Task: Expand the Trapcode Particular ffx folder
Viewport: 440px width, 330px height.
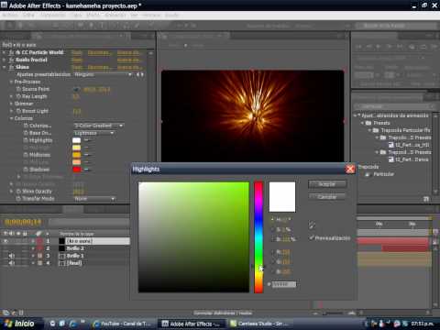Action: (x=369, y=130)
